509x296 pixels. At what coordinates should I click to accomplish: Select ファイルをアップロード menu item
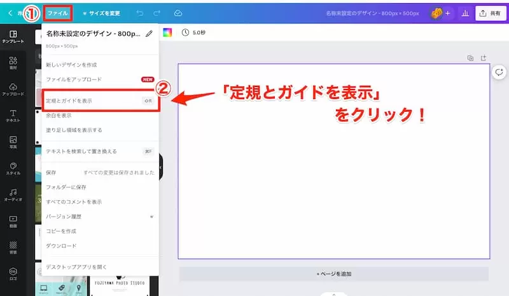tap(101, 79)
